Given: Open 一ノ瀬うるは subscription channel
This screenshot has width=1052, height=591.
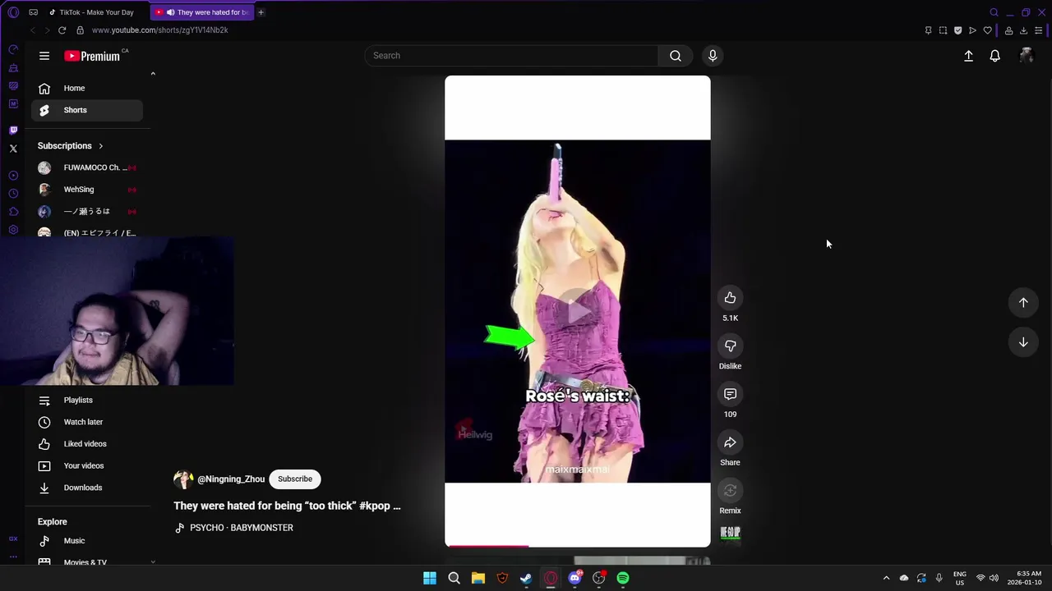Looking at the screenshot, I should click(87, 212).
